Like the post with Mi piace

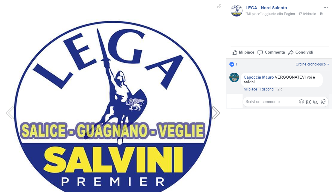[243, 52]
